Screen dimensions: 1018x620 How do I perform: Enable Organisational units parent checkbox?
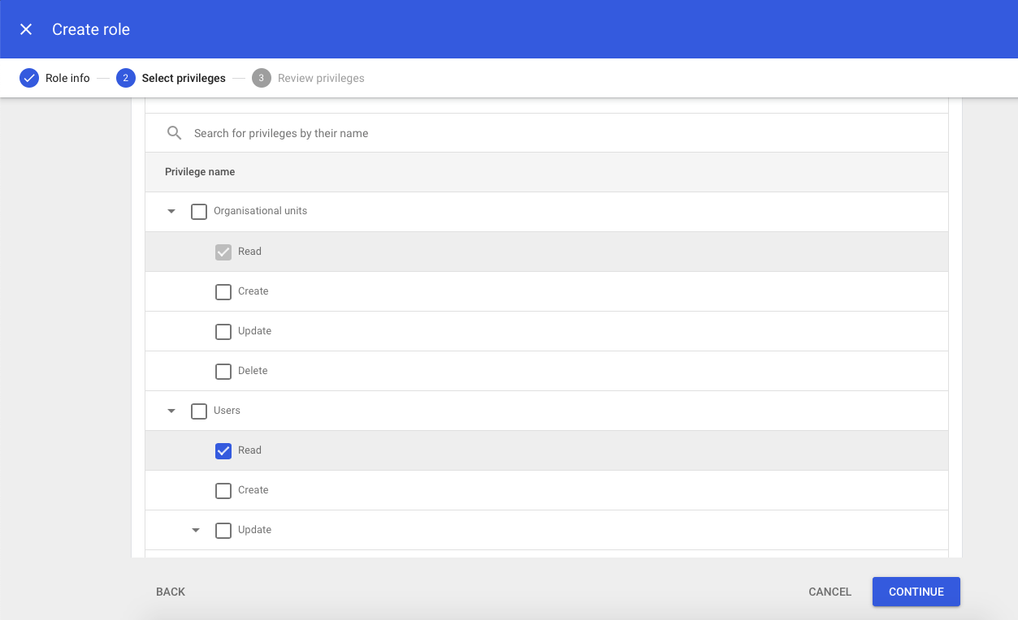pyautogui.click(x=199, y=212)
